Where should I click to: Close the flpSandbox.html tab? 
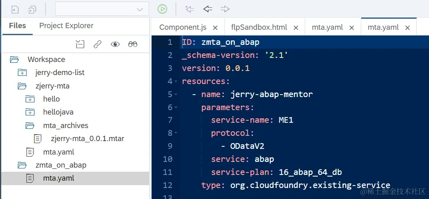(x=296, y=28)
